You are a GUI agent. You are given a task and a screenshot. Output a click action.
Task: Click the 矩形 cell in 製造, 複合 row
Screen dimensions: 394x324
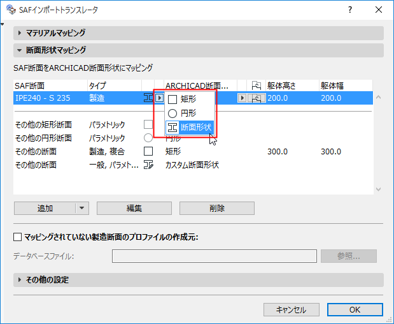pos(173,152)
